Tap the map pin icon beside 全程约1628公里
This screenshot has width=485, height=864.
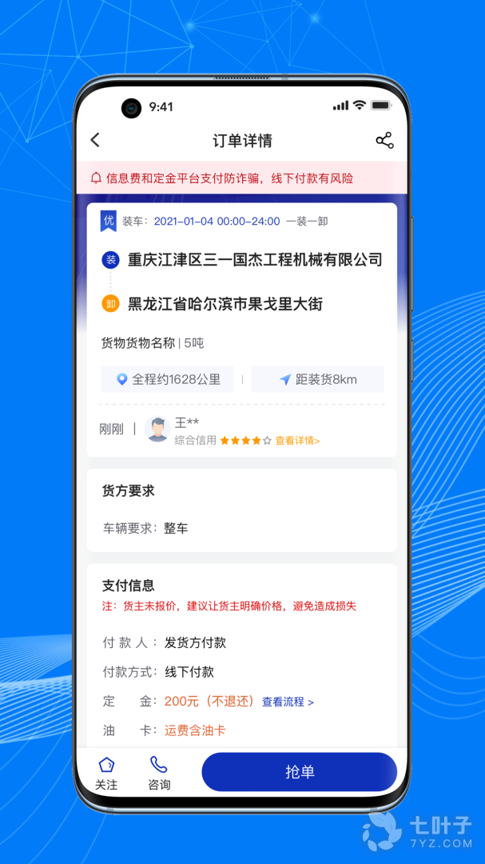tap(122, 379)
